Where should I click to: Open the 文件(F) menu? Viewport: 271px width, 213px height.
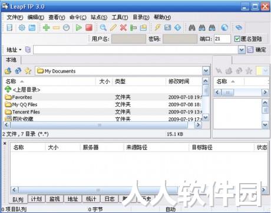click(x=15, y=18)
